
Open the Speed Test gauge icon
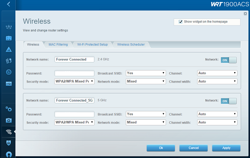[9, 72]
